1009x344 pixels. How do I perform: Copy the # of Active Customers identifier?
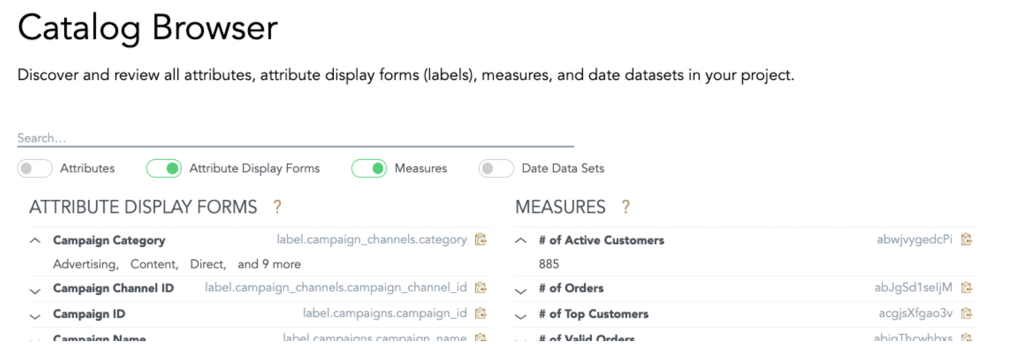click(966, 240)
